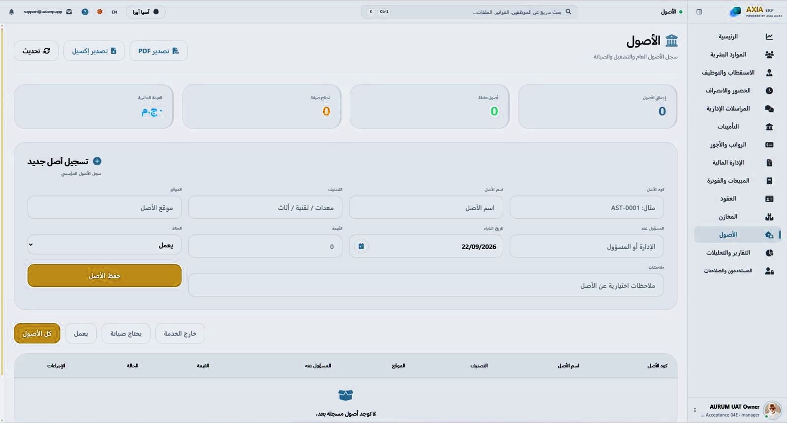Select كل الأصول filter tab

(x=37, y=334)
